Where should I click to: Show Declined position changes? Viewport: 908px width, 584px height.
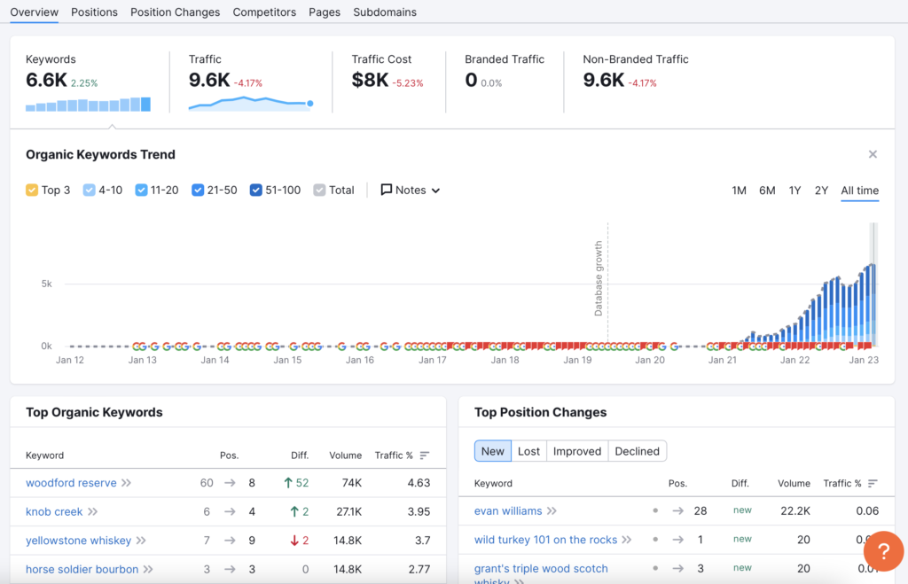click(637, 451)
